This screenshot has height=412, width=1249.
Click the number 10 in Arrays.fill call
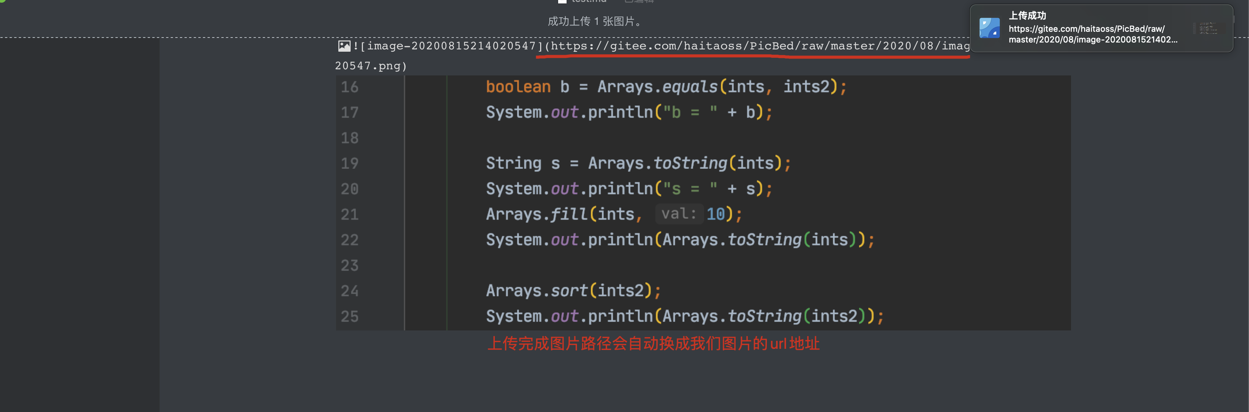click(x=715, y=214)
